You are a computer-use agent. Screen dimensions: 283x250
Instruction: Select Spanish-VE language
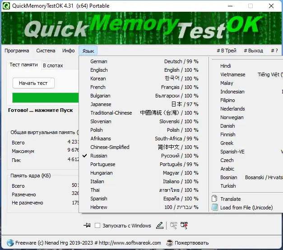coord(247,152)
